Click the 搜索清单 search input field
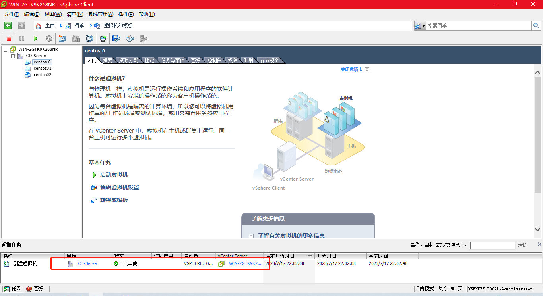Image resolution: width=543 pixels, height=296 pixels. pos(479,25)
